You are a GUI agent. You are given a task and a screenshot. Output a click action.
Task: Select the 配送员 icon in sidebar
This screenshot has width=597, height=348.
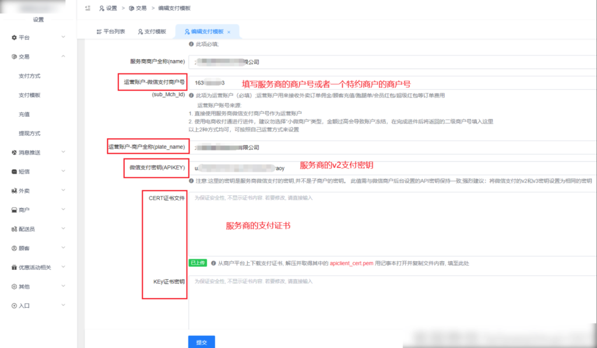[13, 229]
